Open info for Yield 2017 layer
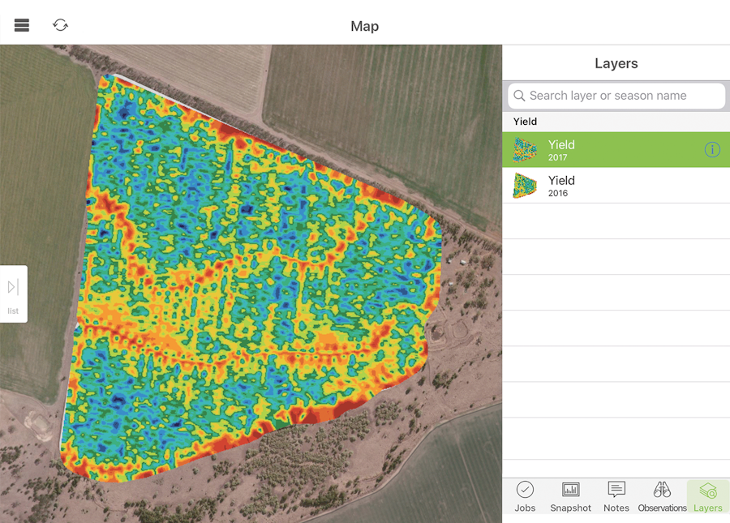This screenshot has width=730, height=523. tap(712, 150)
